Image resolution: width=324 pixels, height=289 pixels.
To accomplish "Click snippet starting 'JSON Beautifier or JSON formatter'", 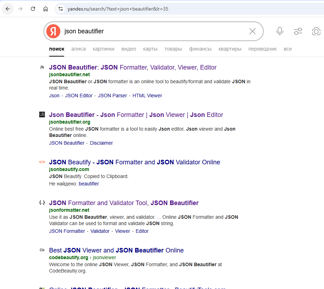I will (x=150, y=85).
